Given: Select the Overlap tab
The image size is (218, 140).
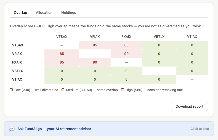Looking at the screenshot, I should tap(20, 12).
